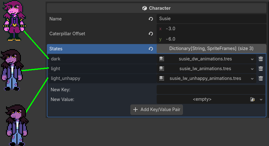This screenshot has height=146, width=269.
Task: Delete the light state entry
Action: click(261, 69)
